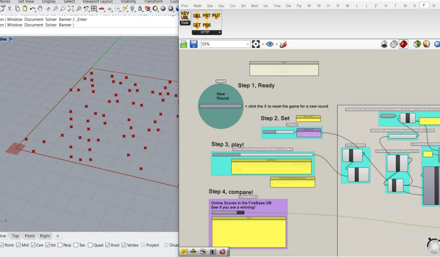Switch to the Vec component tab
This screenshot has height=257, width=440.
click(221, 6)
